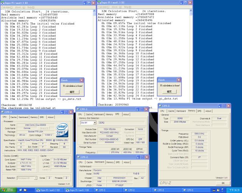Open the Processor #1 Selection dropdown

(x=36, y=178)
